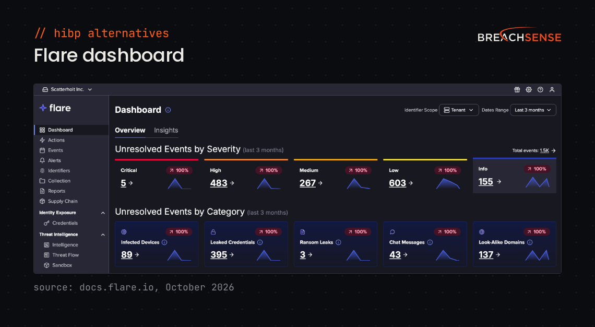Click the arrow next to Critical count 5

(x=130, y=183)
